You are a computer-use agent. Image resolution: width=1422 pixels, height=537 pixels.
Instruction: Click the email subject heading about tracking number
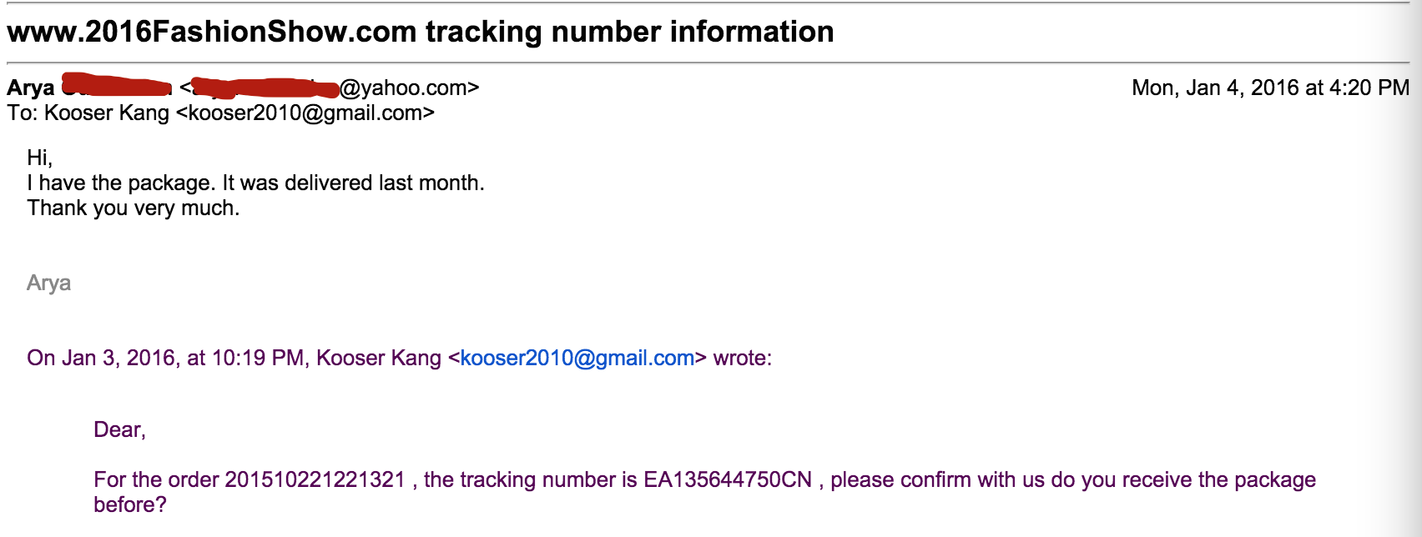421,32
